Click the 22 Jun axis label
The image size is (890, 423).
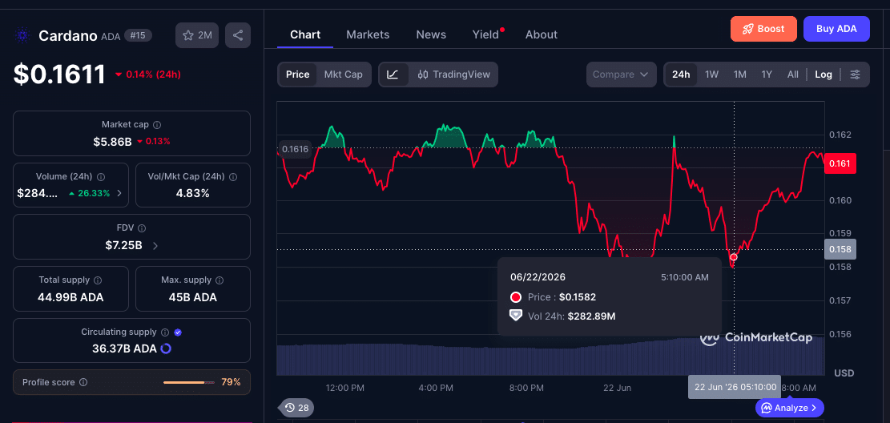point(617,388)
